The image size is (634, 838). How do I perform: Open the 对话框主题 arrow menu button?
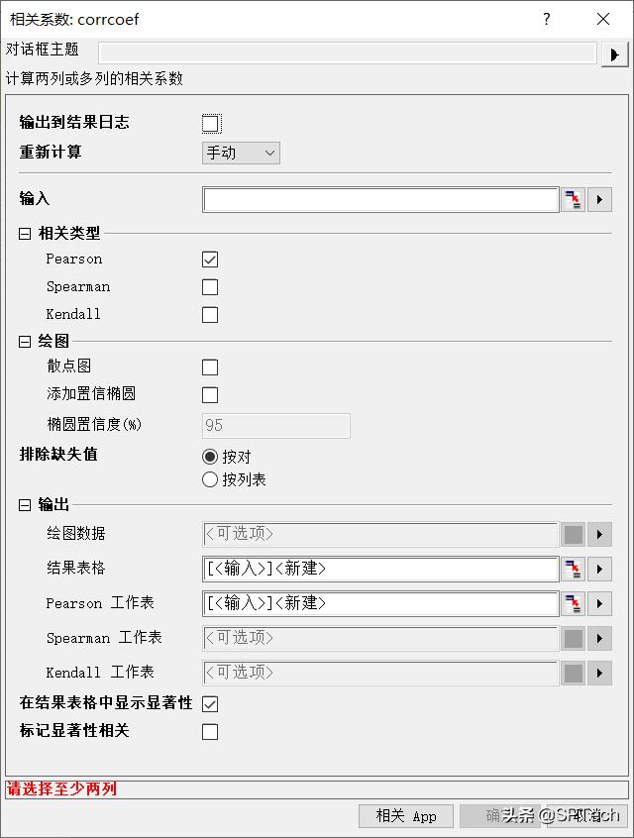pyautogui.click(x=614, y=53)
